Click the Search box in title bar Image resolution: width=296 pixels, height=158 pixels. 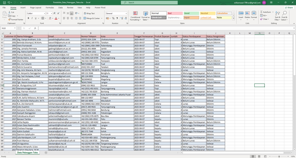click(x=149, y=3)
